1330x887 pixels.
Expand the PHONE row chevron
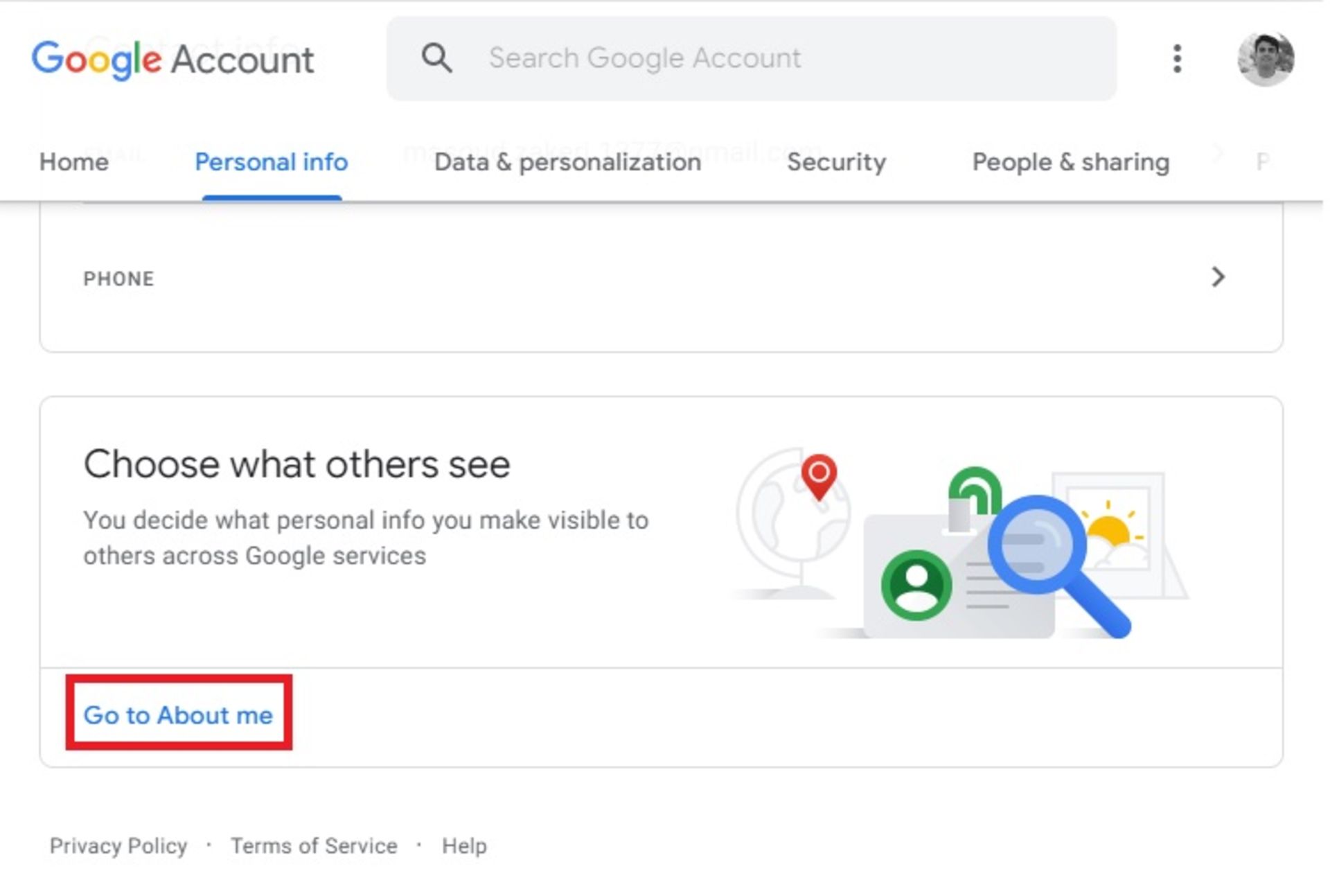pos(1218,277)
